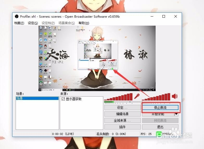Click the green streaming status indicator
The width and height of the screenshot is (204, 149).
pyautogui.click(x=159, y=134)
